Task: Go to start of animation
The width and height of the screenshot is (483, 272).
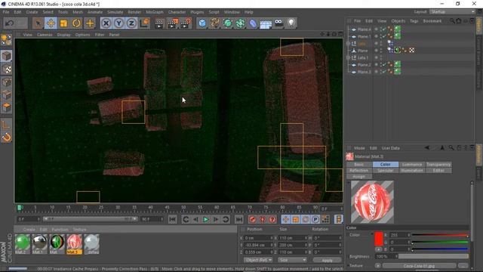Action: pos(173,219)
